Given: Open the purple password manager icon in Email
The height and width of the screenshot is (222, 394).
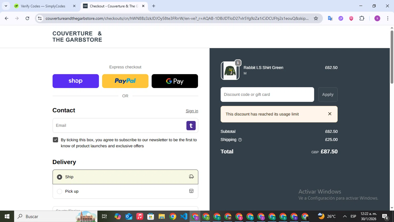Looking at the screenshot, I should (x=191, y=126).
